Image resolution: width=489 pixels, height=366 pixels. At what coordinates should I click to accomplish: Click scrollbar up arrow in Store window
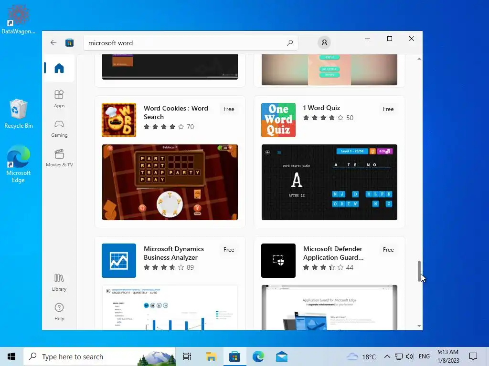pos(419,59)
